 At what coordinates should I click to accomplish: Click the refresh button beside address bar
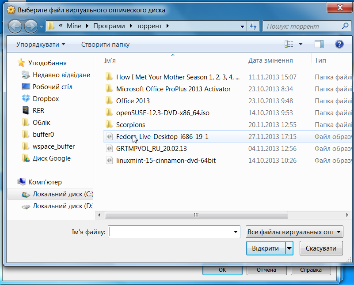(254, 26)
